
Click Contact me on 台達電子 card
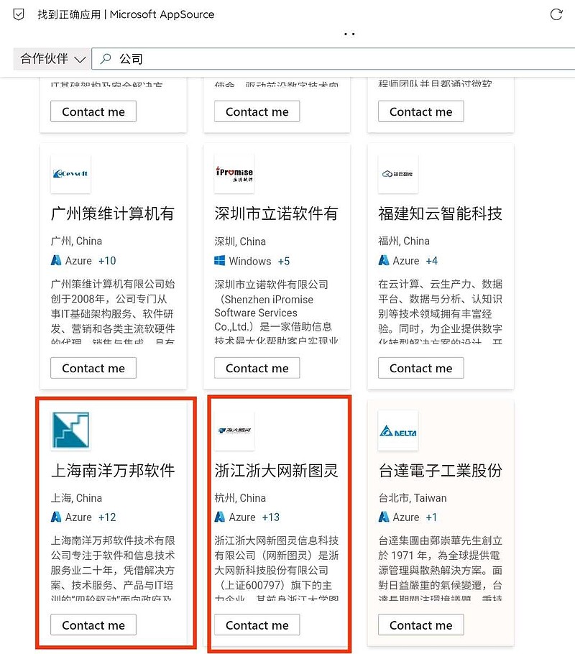point(421,625)
